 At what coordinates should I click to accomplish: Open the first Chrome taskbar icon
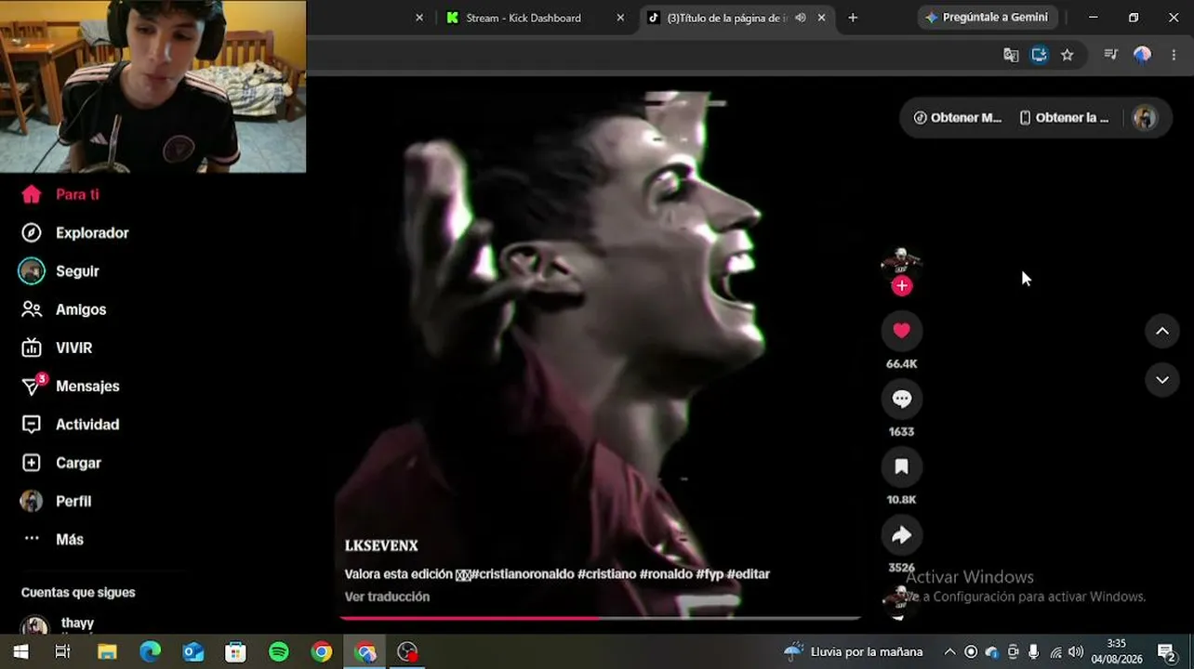tap(322, 652)
